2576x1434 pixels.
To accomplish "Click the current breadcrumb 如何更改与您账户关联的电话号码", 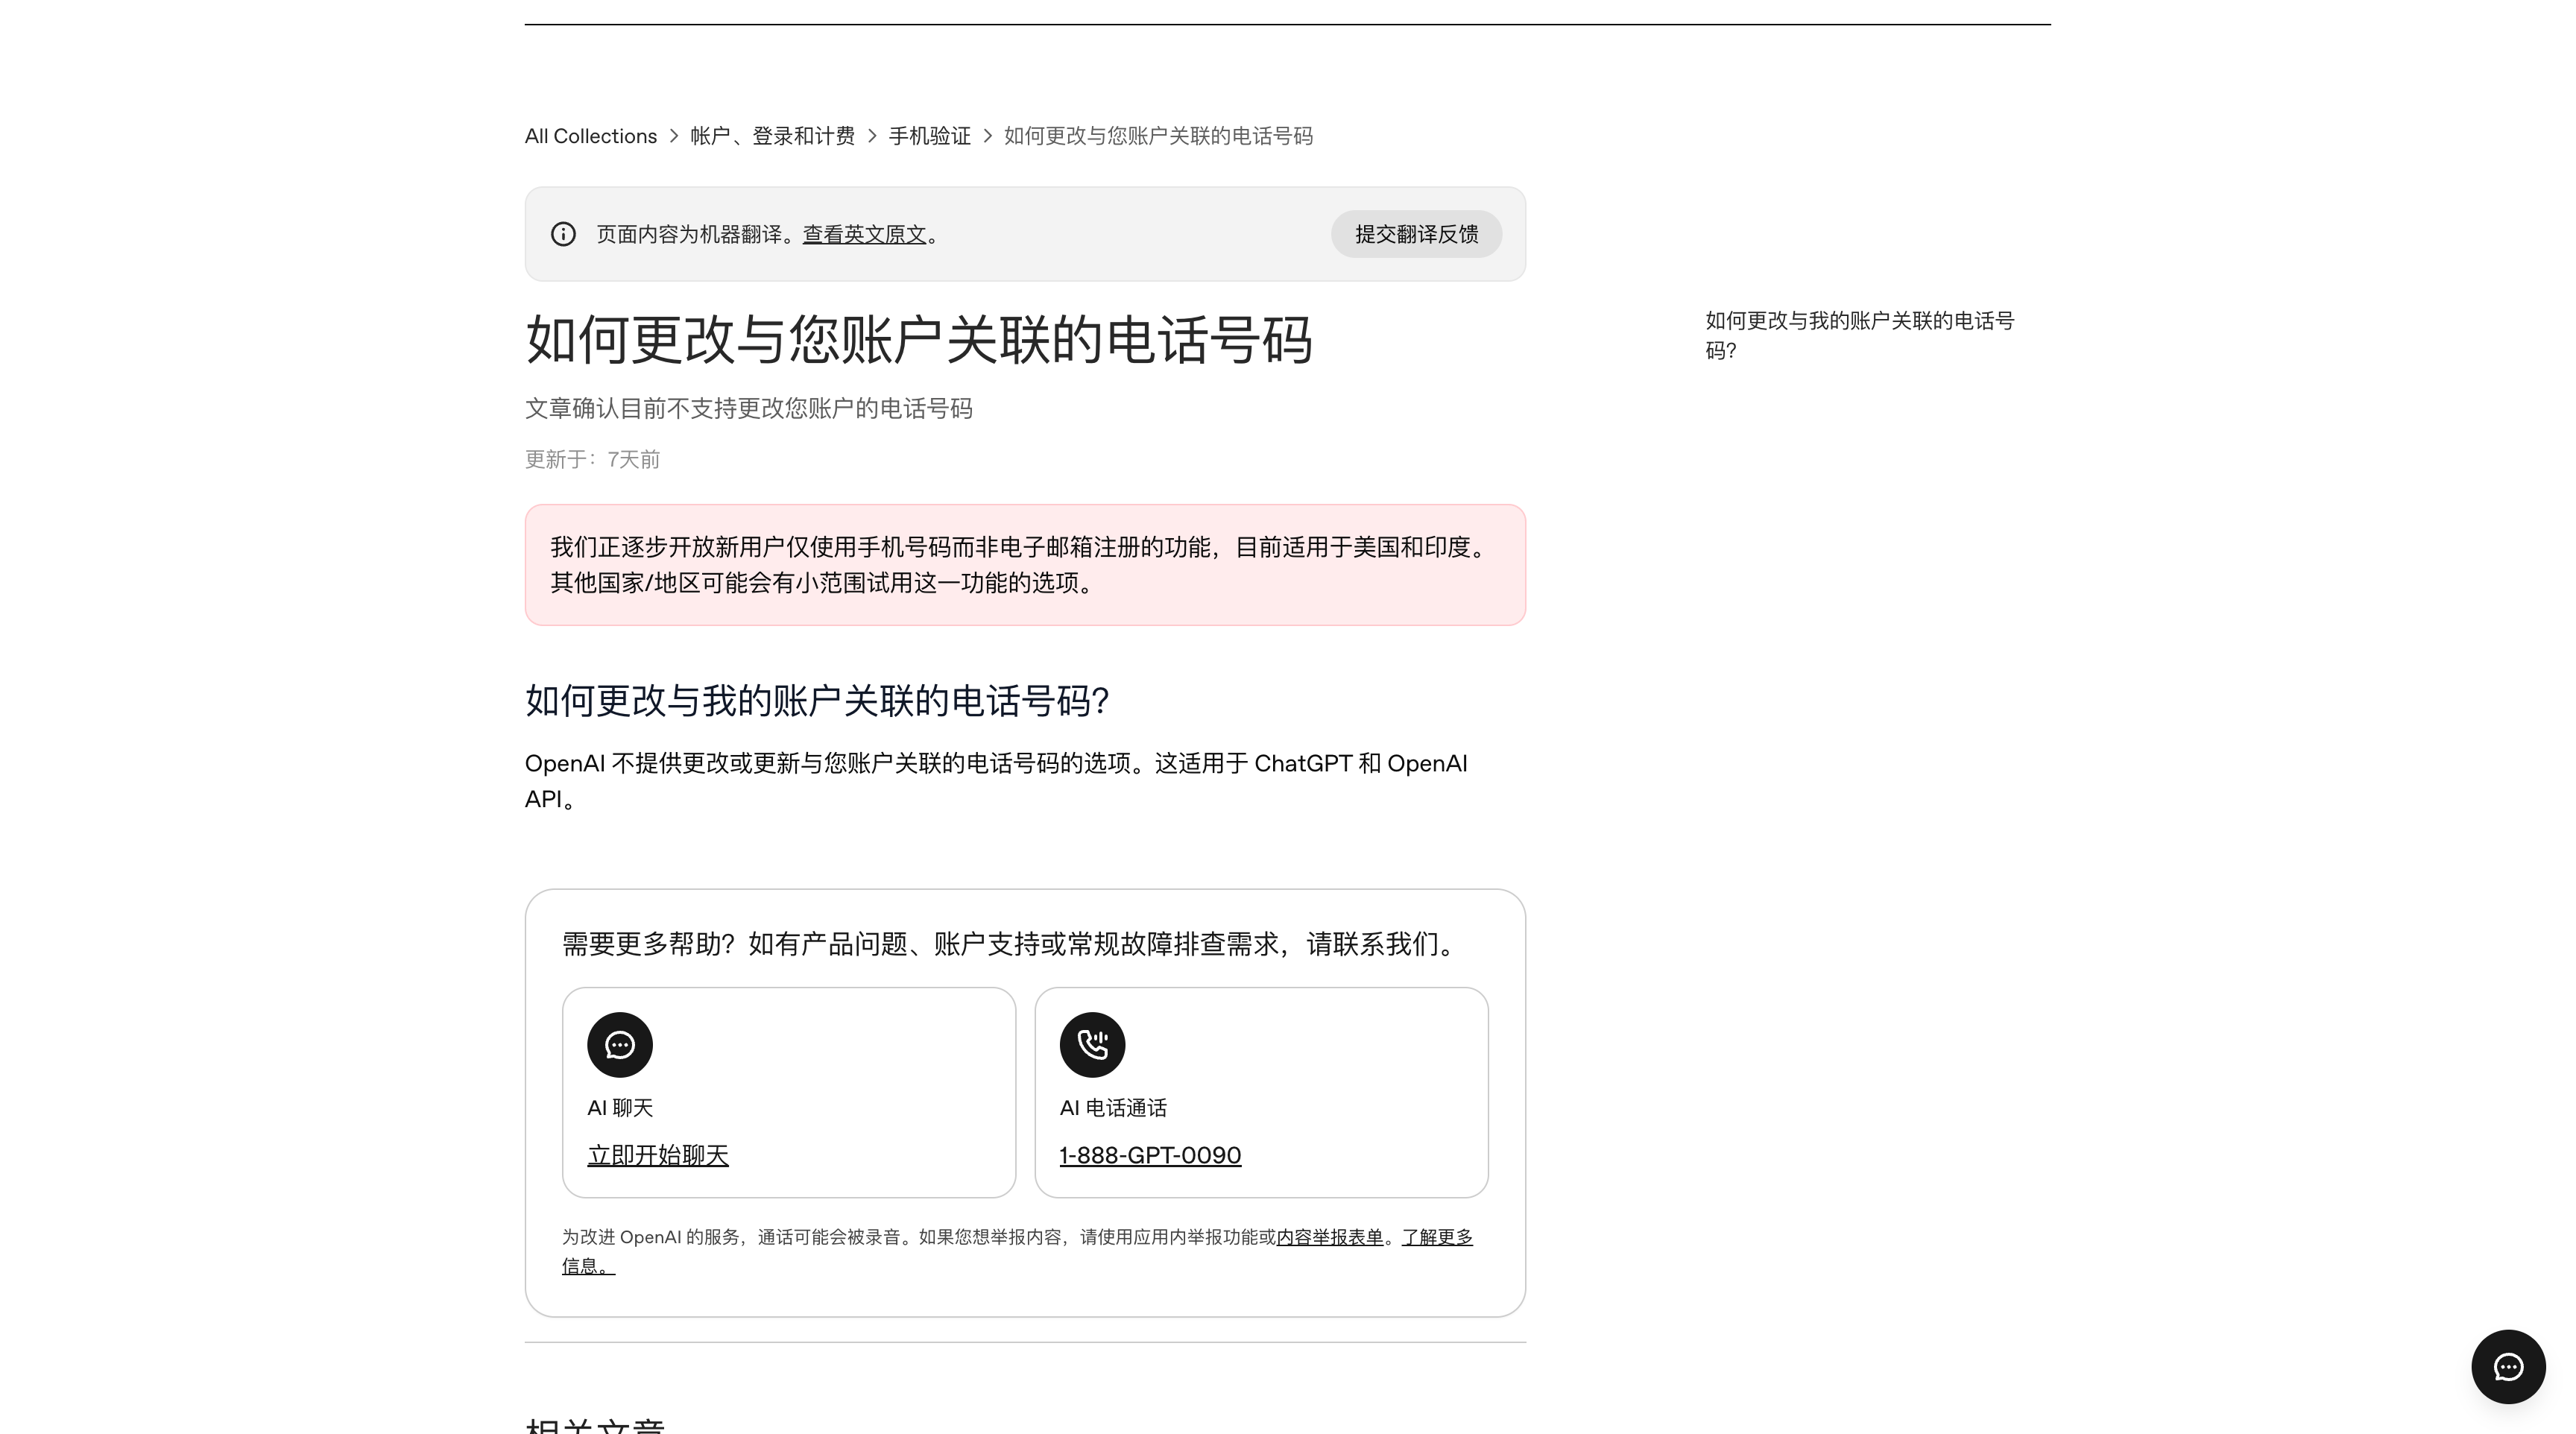I will (1158, 136).
